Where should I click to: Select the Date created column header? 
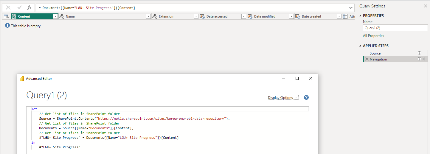318,16
